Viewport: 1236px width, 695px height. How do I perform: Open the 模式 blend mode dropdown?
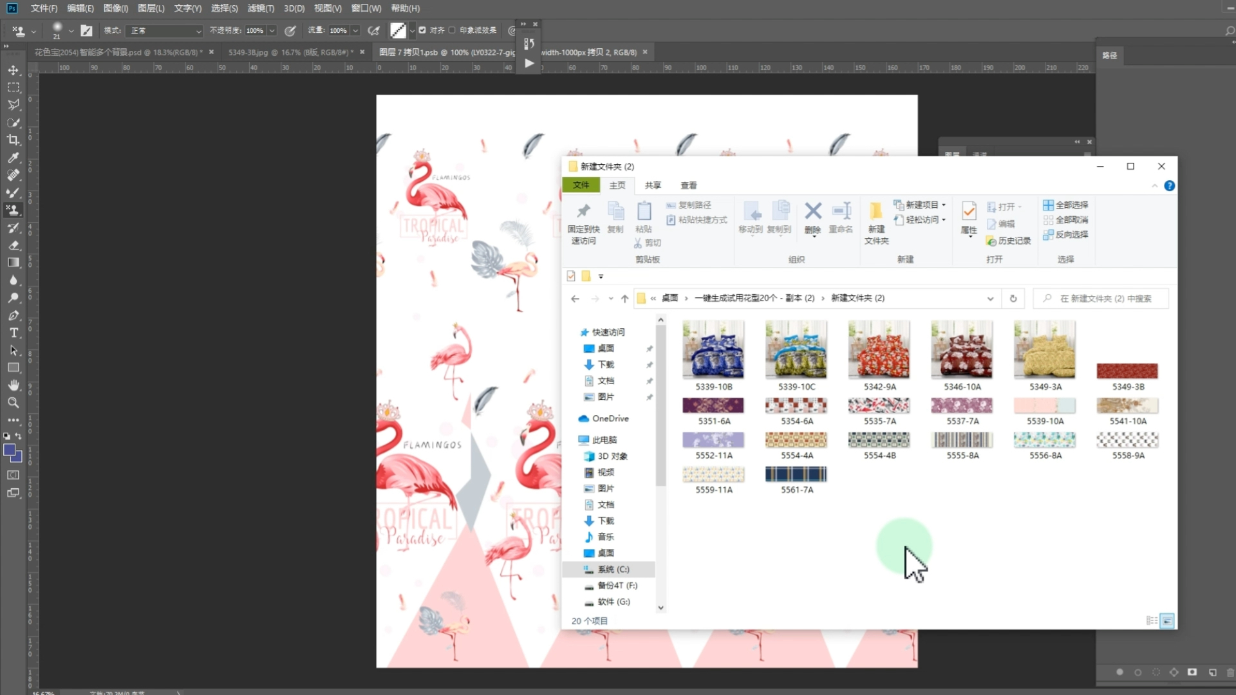(x=164, y=30)
